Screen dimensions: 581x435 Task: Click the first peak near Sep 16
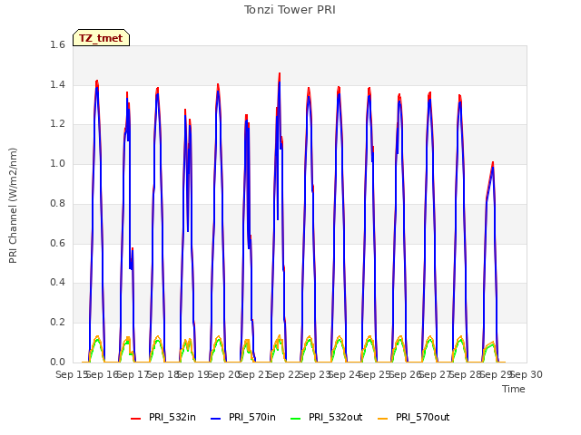(x=97, y=81)
